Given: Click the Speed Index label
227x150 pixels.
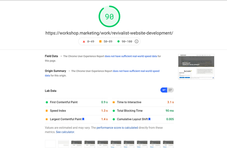Looking at the screenshot, I should coord(58,111).
